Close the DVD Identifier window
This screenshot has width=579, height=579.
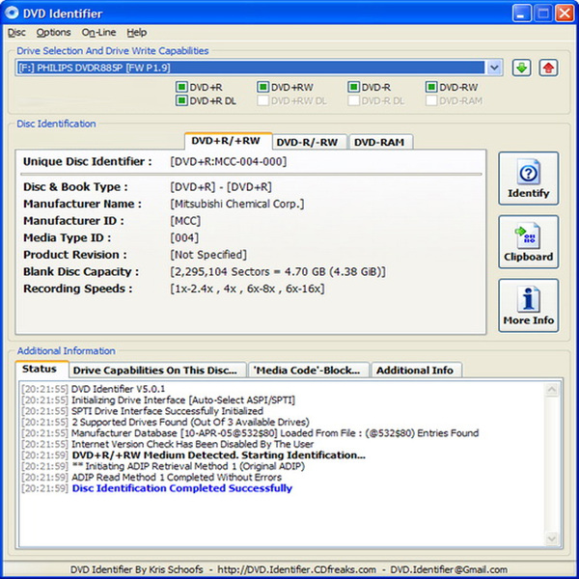[565, 14]
